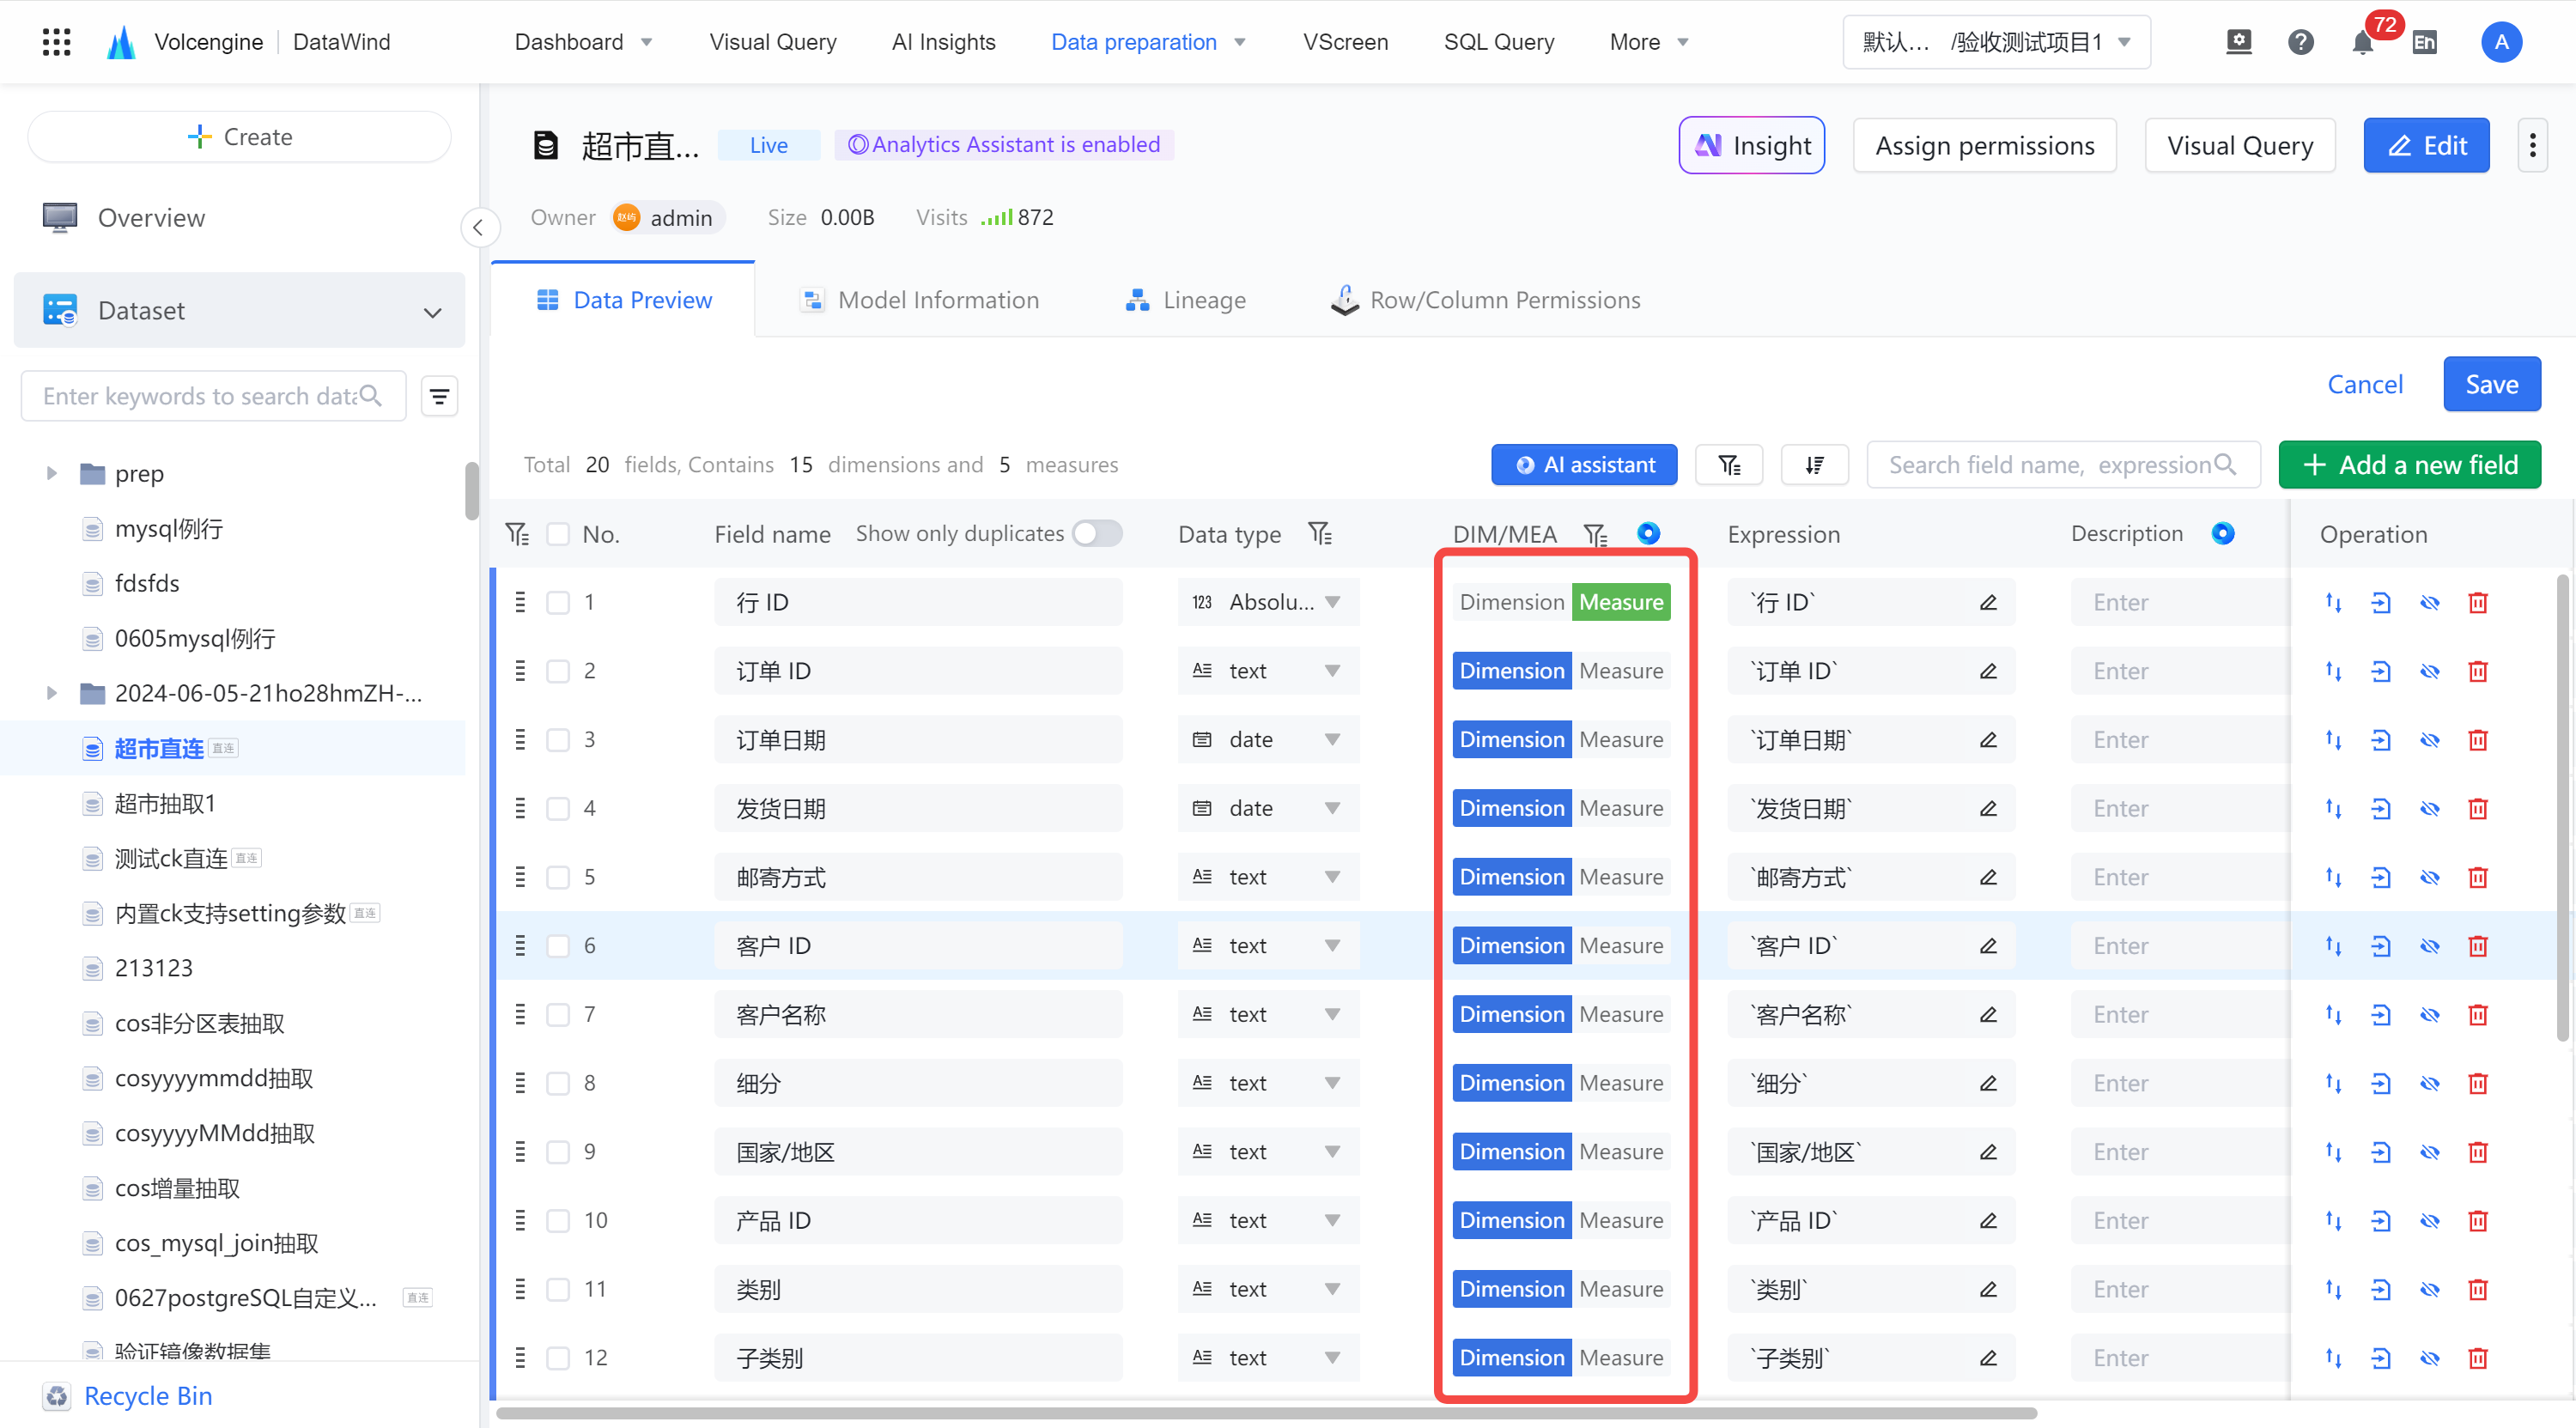
Task: Open SQL Query in top navigation
Action: click(1498, 42)
